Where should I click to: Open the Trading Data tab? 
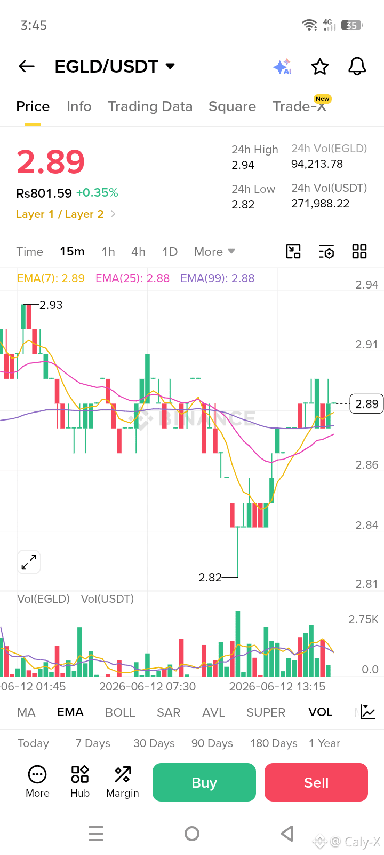pyautogui.click(x=150, y=106)
